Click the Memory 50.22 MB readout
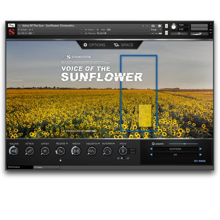This screenshot has height=220, width=220. click(102, 33)
